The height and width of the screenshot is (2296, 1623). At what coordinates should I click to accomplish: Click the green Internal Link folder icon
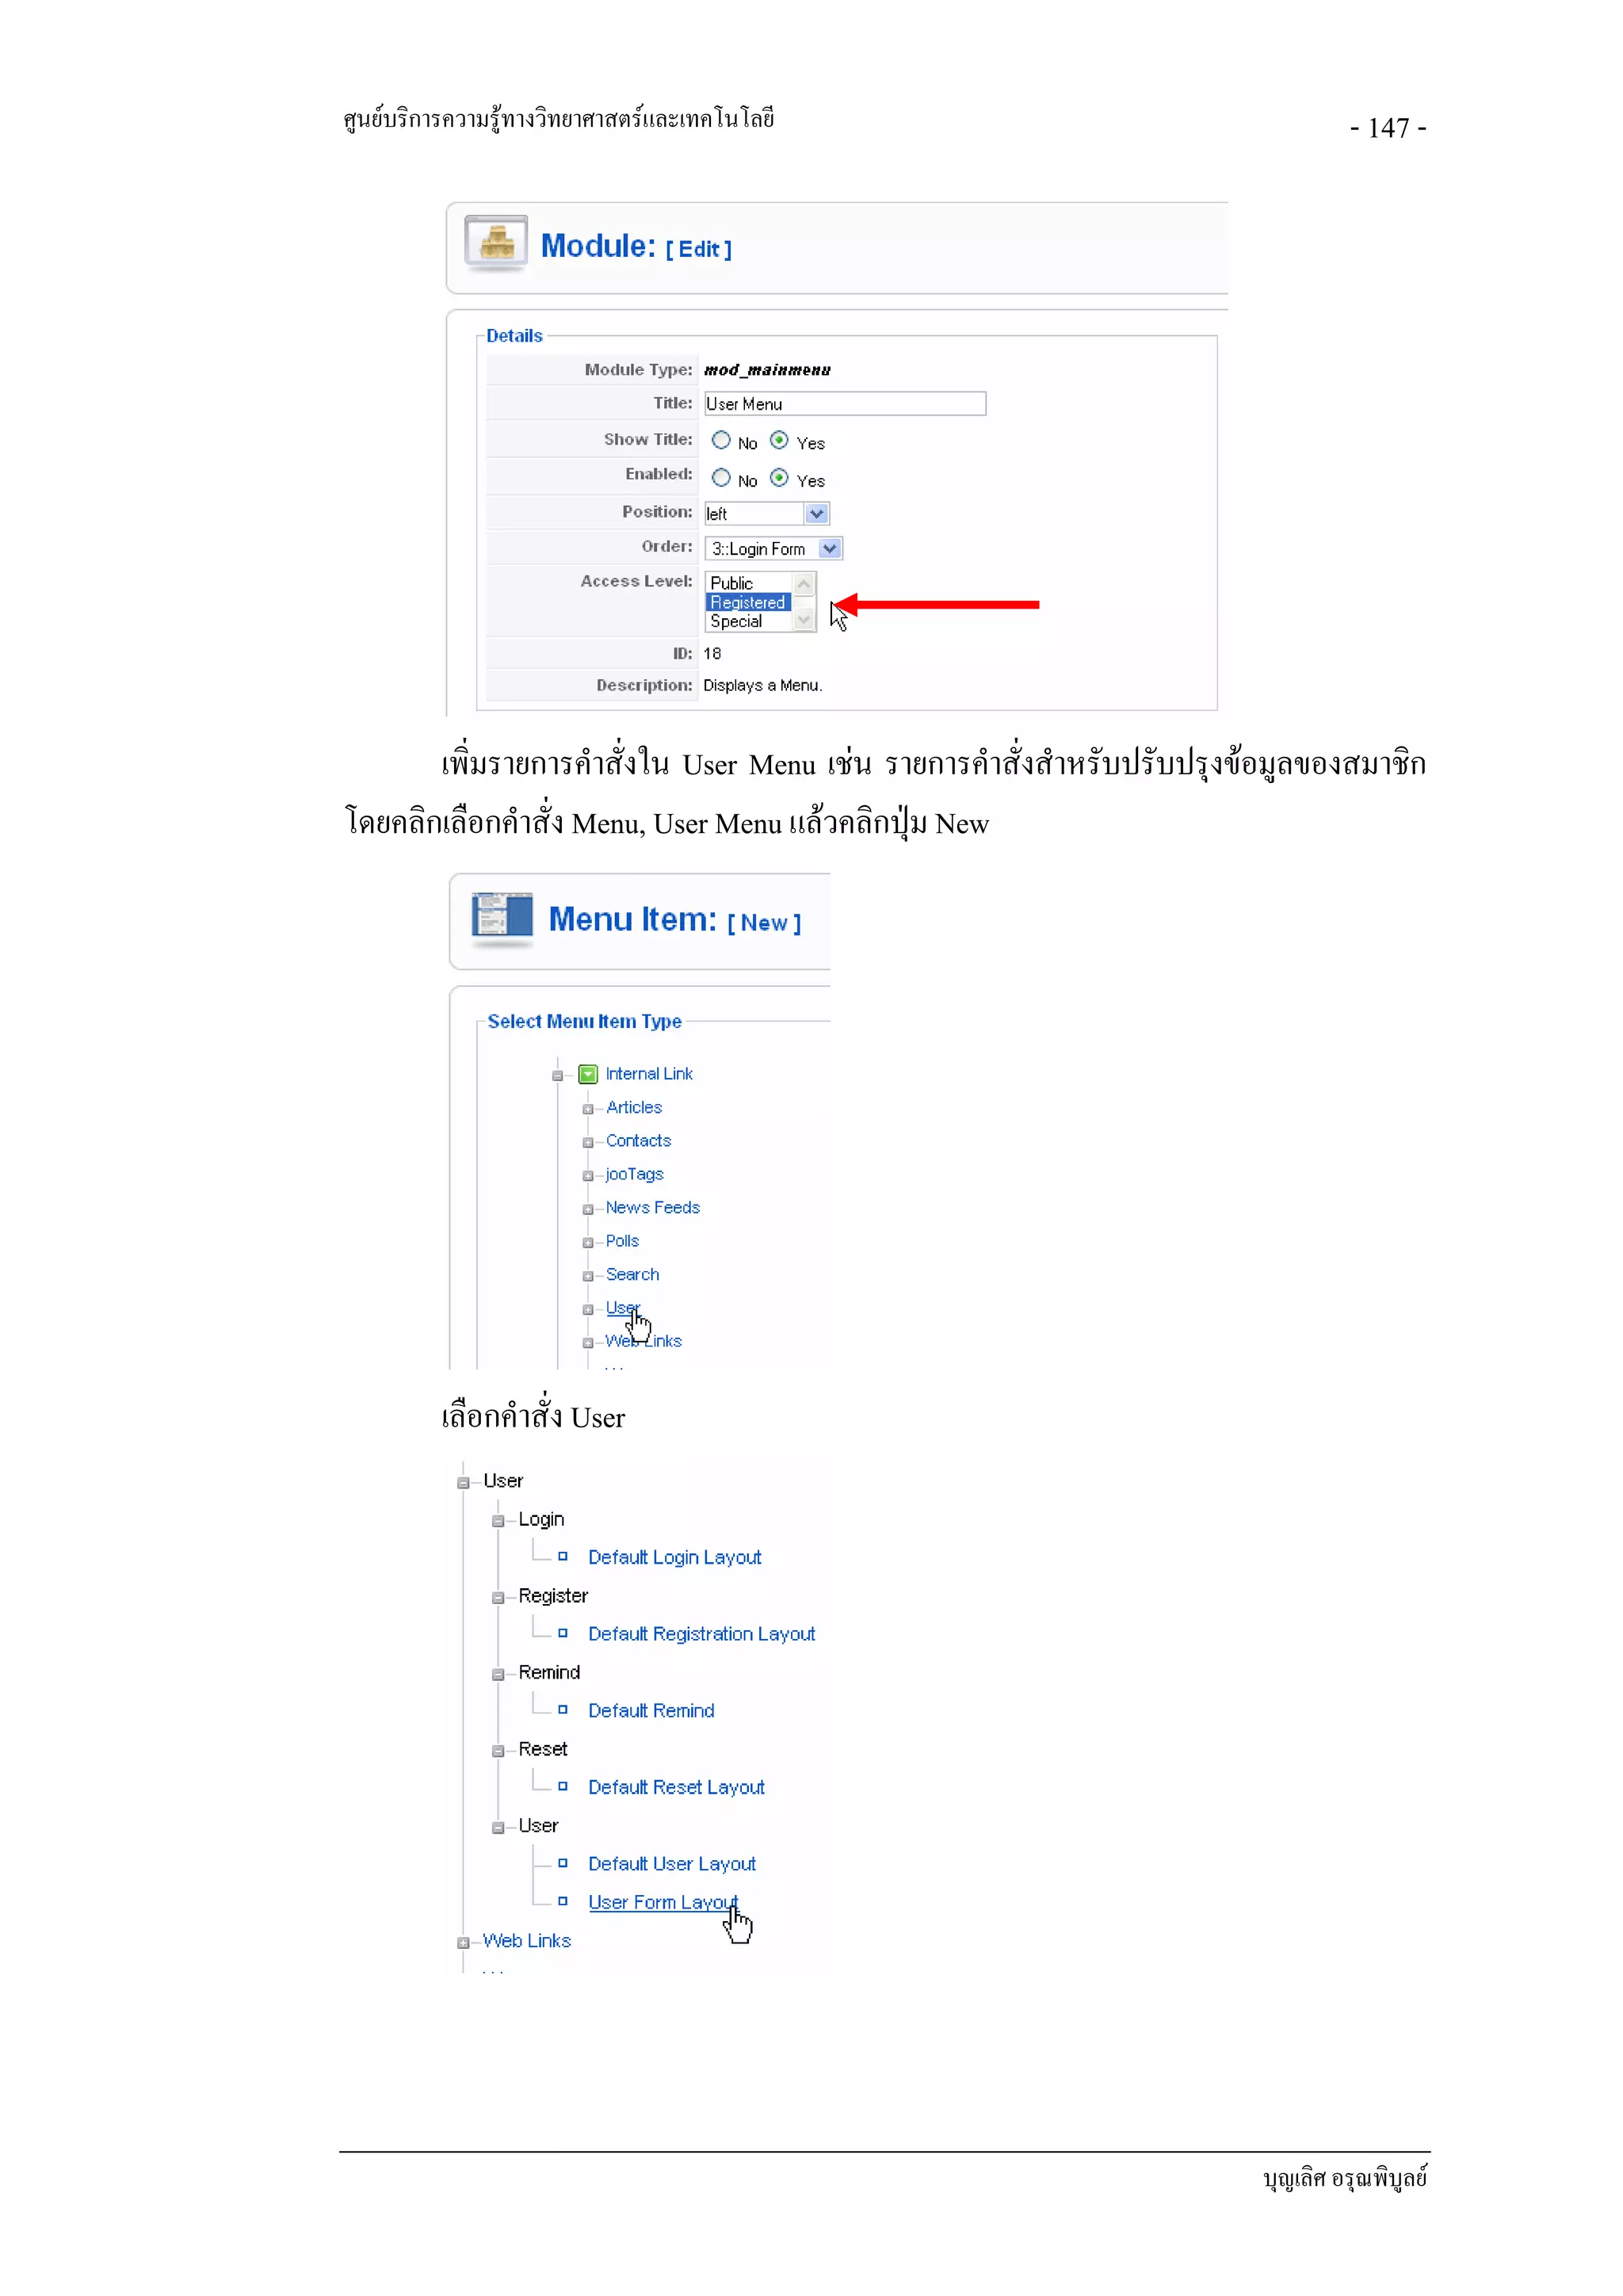tap(588, 1074)
